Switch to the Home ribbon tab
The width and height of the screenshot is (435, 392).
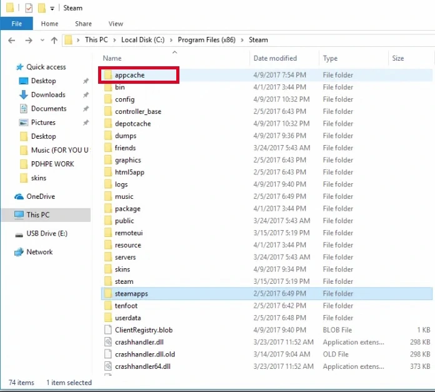[49, 24]
